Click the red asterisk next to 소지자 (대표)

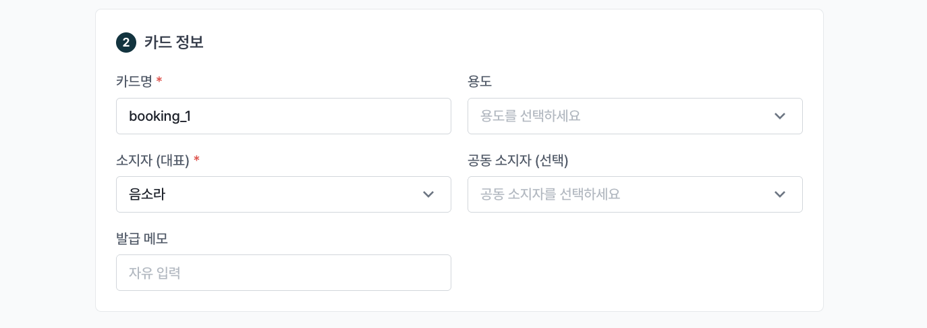tap(197, 160)
